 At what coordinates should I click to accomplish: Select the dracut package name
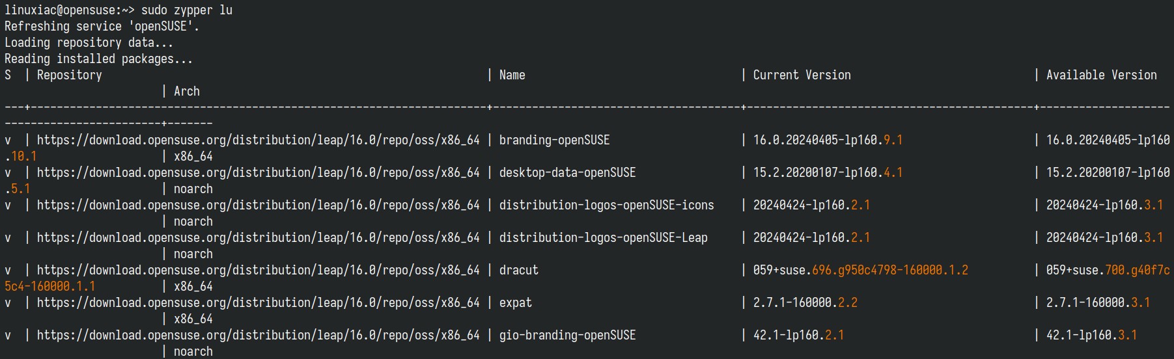[518, 270]
